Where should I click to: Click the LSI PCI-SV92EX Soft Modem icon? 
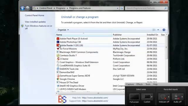tap(58, 89)
